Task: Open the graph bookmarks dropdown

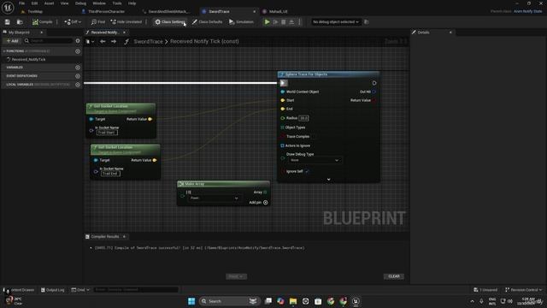Action: coord(90,41)
